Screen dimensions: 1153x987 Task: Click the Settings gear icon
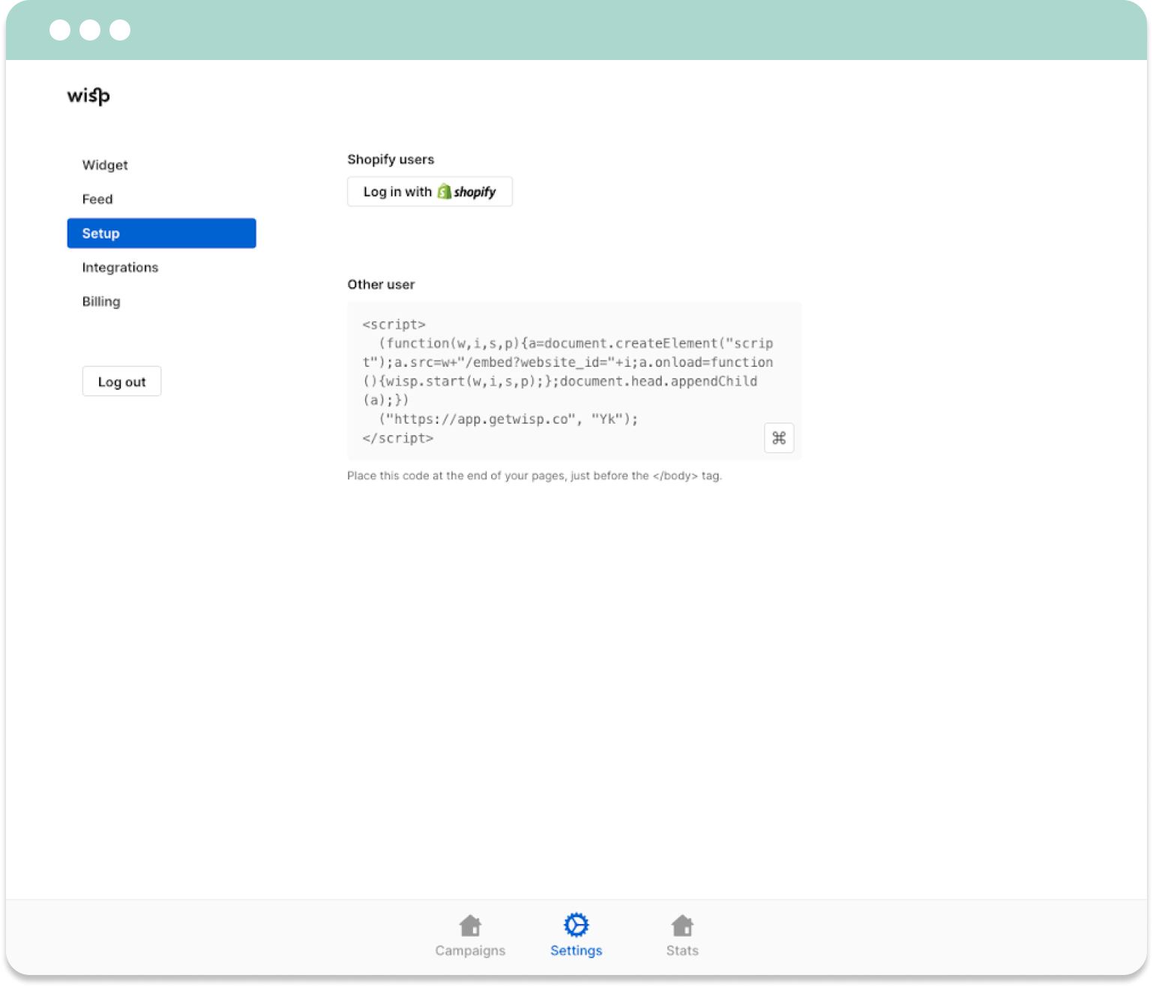coord(576,925)
